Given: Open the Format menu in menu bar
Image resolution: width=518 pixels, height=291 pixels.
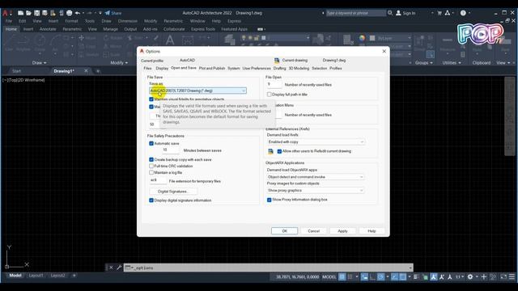Looking at the screenshot, I should [71, 21].
